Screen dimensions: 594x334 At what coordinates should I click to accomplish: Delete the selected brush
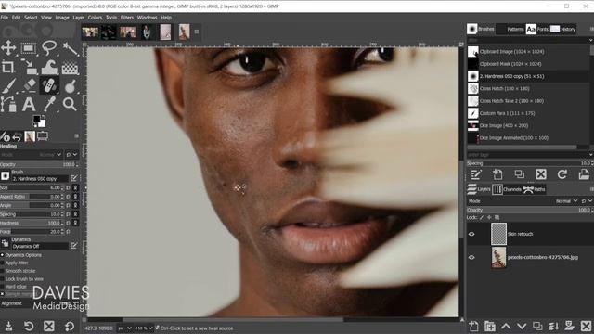pyautogui.click(x=540, y=174)
